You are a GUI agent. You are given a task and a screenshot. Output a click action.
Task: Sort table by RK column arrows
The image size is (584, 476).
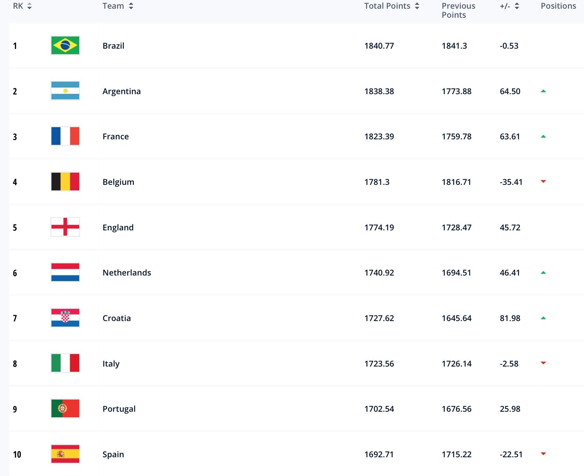[x=30, y=6]
